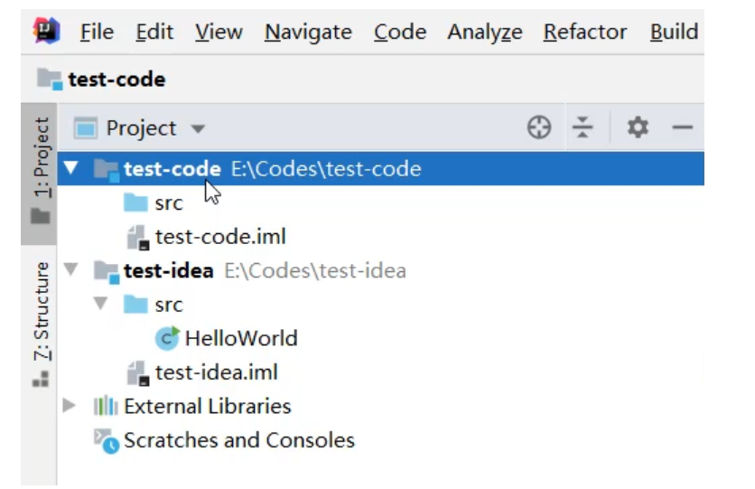Open the Project view dropdown
Image resolution: width=755 pixels, height=489 pixels.
pyautogui.click(x=198, y=129)
